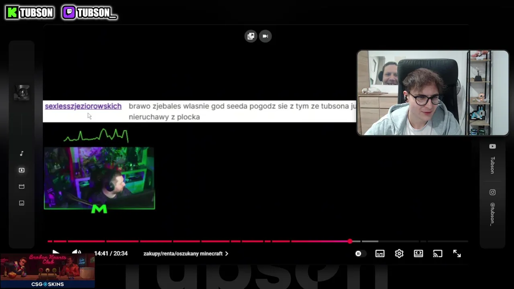Expand chapter zakupy/renta/oszukany minecraft
Screen dimensions: 514x289
pyautogui.click(x=186, y=254)
